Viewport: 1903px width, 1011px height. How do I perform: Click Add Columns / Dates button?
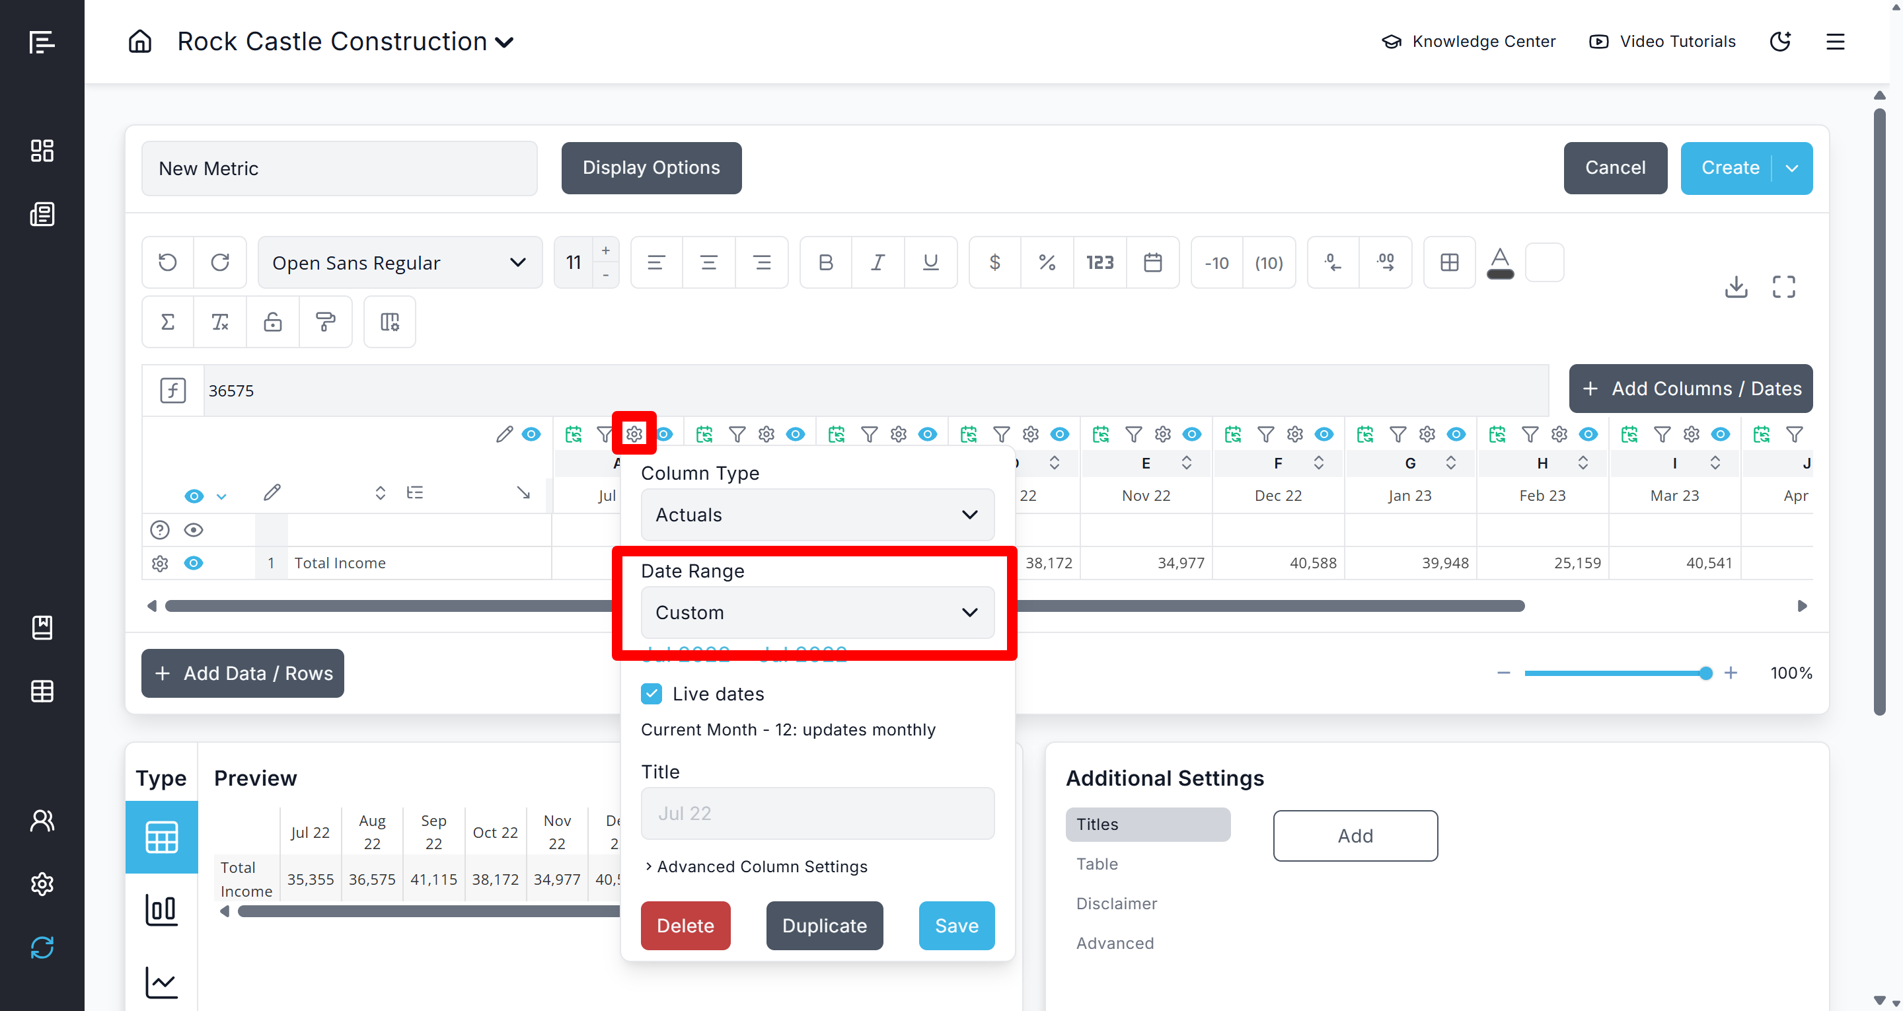pos(1690,388)
